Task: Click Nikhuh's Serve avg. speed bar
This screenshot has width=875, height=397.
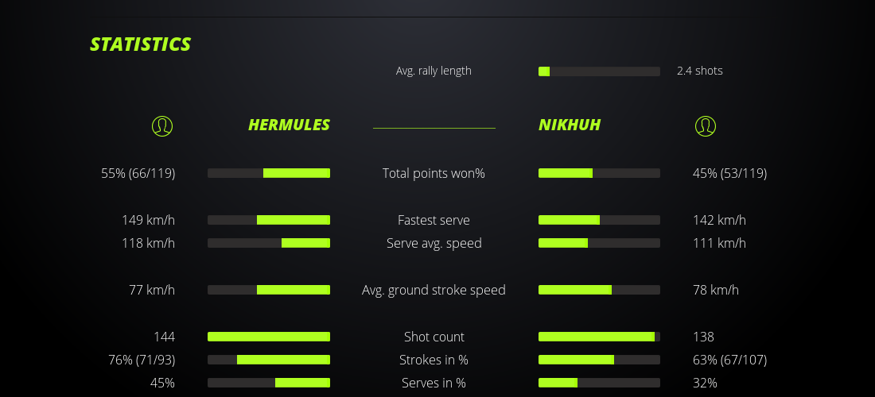Action: [599, 243]
